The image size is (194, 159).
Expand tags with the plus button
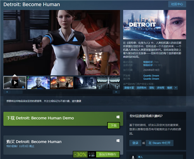176,88
